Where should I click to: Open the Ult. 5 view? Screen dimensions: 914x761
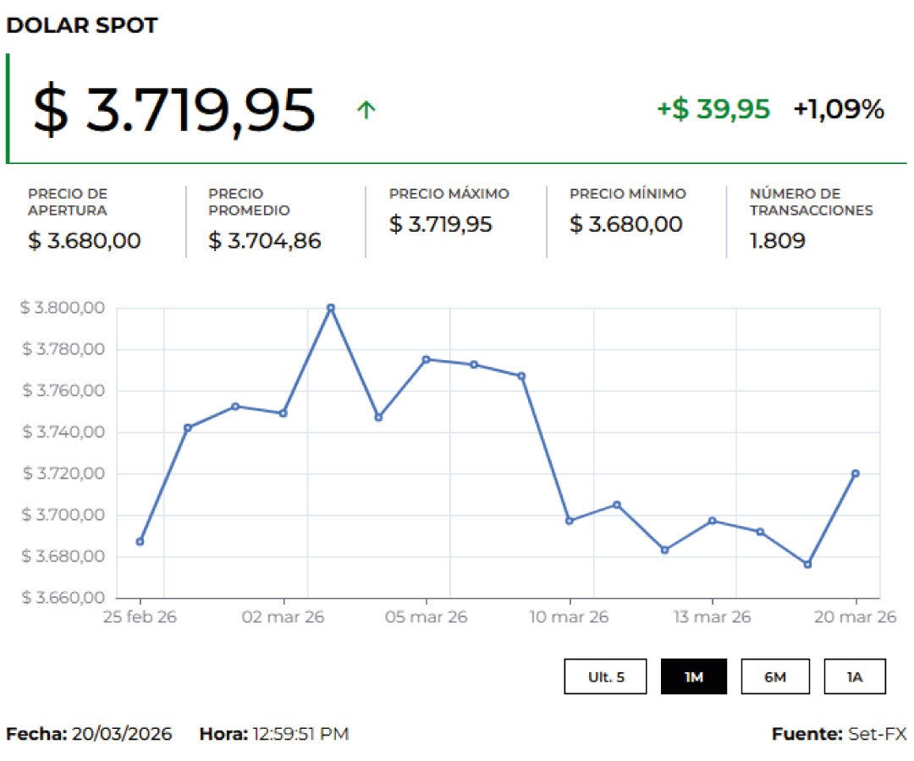(x=606, y=676)
